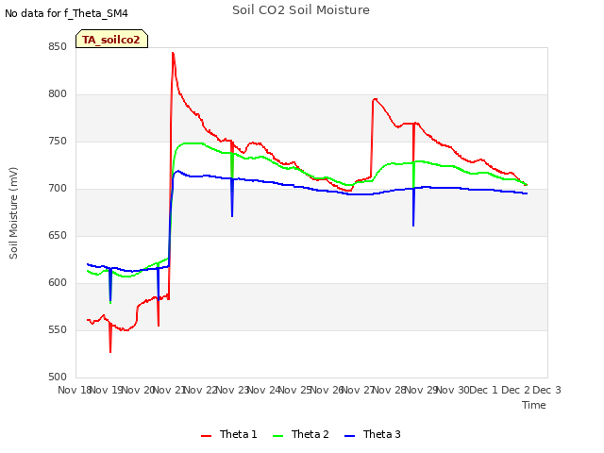
Task: Click the Dec 3 x-axis label
Action: click(546, 390)
